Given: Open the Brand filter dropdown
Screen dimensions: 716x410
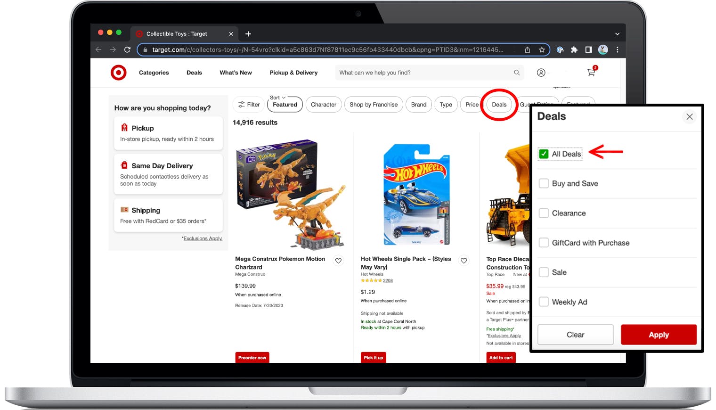Looking at the screenshot, I should pyautogui.click(x=418, y=105).
